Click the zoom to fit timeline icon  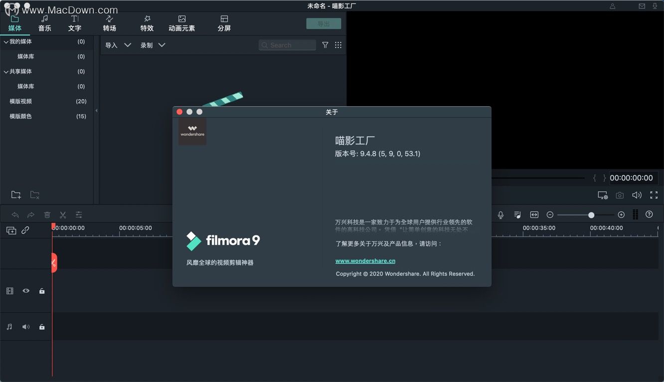pos(534,215)
